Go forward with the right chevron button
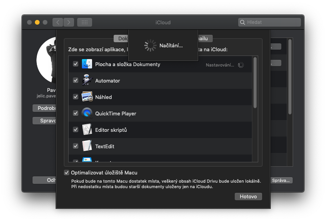326x221 pixels. point(69,22)
